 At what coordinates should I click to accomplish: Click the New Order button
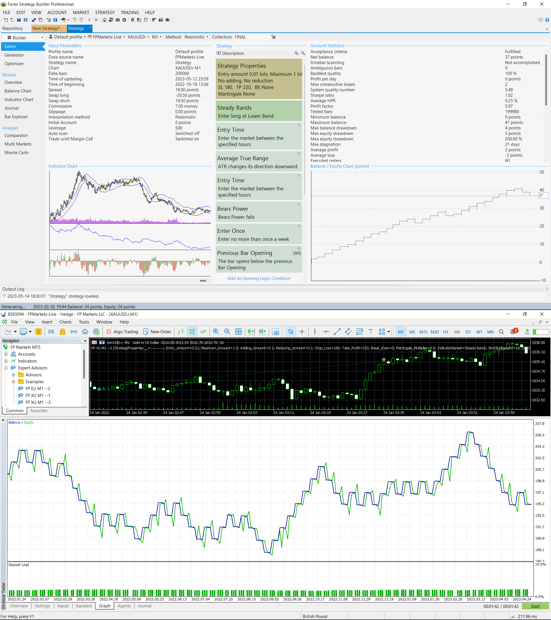click(x=157, y=332)
